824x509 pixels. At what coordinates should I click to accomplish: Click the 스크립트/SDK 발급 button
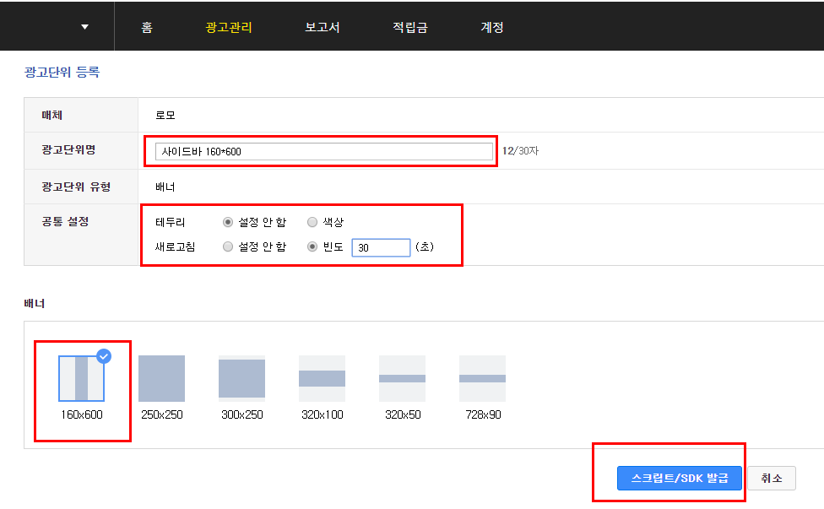point(680,478)
